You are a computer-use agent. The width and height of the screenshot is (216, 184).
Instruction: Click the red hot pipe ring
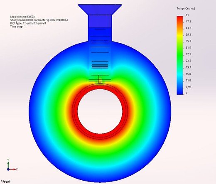100,136
